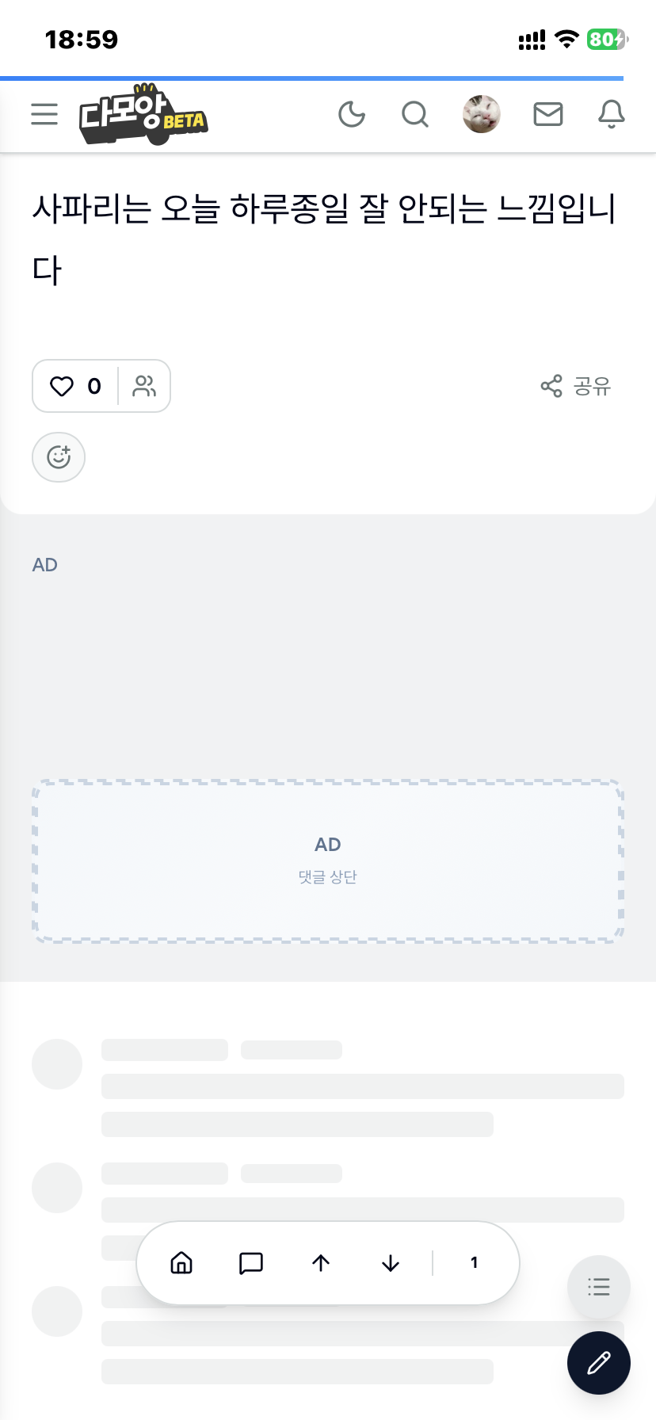Tap the home icon in floating bar
The height and width of the screenshot is (1420, 656).
tap(181, 1262)
